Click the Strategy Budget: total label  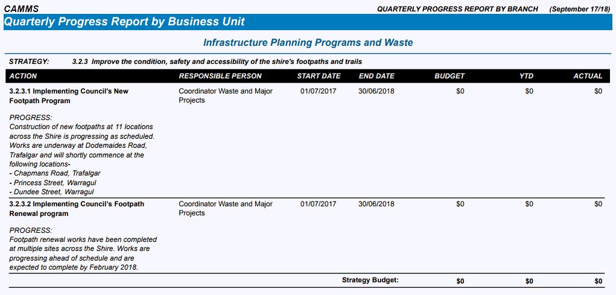point(370,280)
